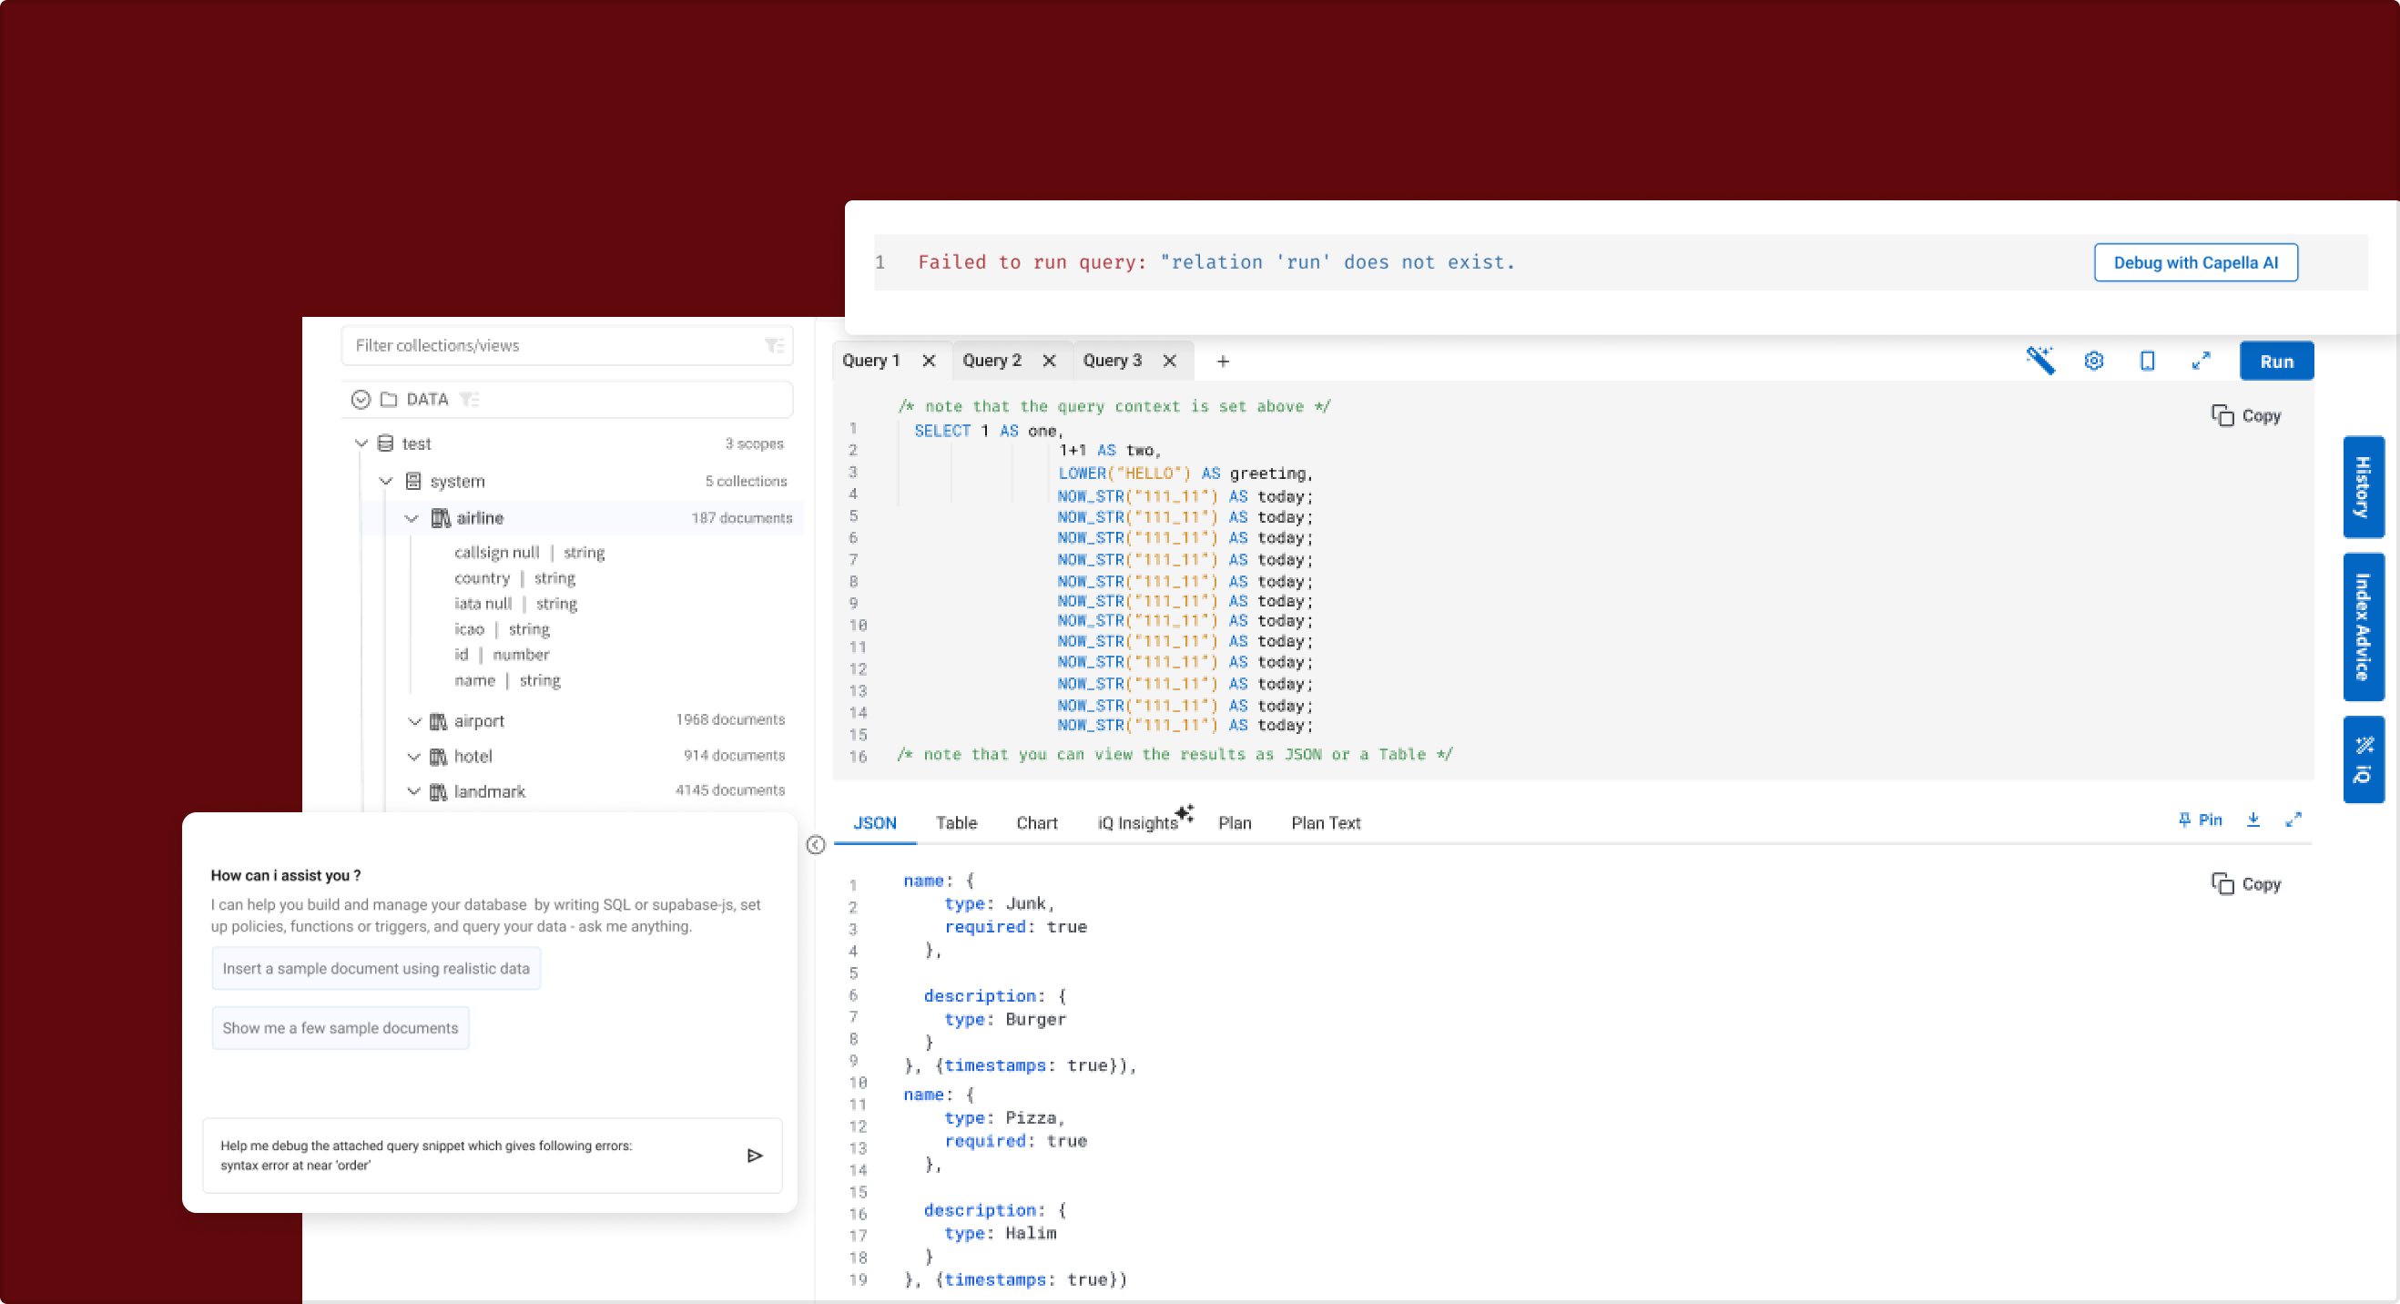Focus the Filter collections/views field

[566, 346]
